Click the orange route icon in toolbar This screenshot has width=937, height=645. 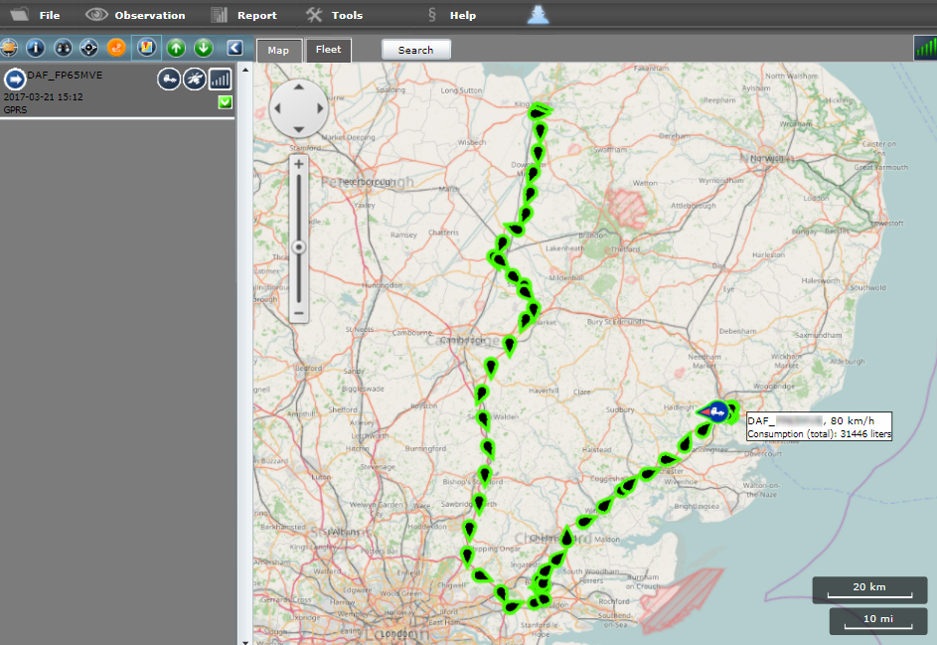(x=116, y=48)
